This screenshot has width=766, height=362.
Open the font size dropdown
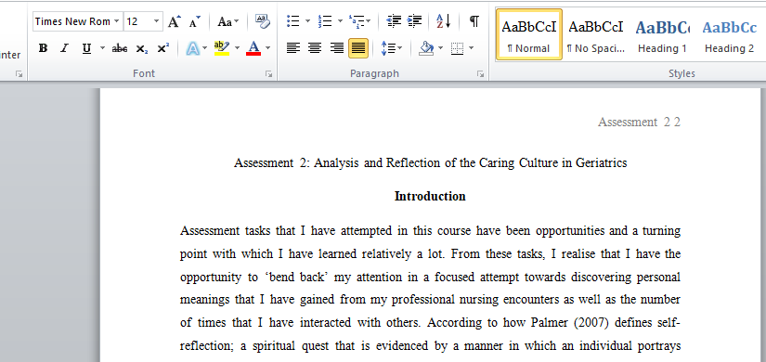click(x=156, y=21)
